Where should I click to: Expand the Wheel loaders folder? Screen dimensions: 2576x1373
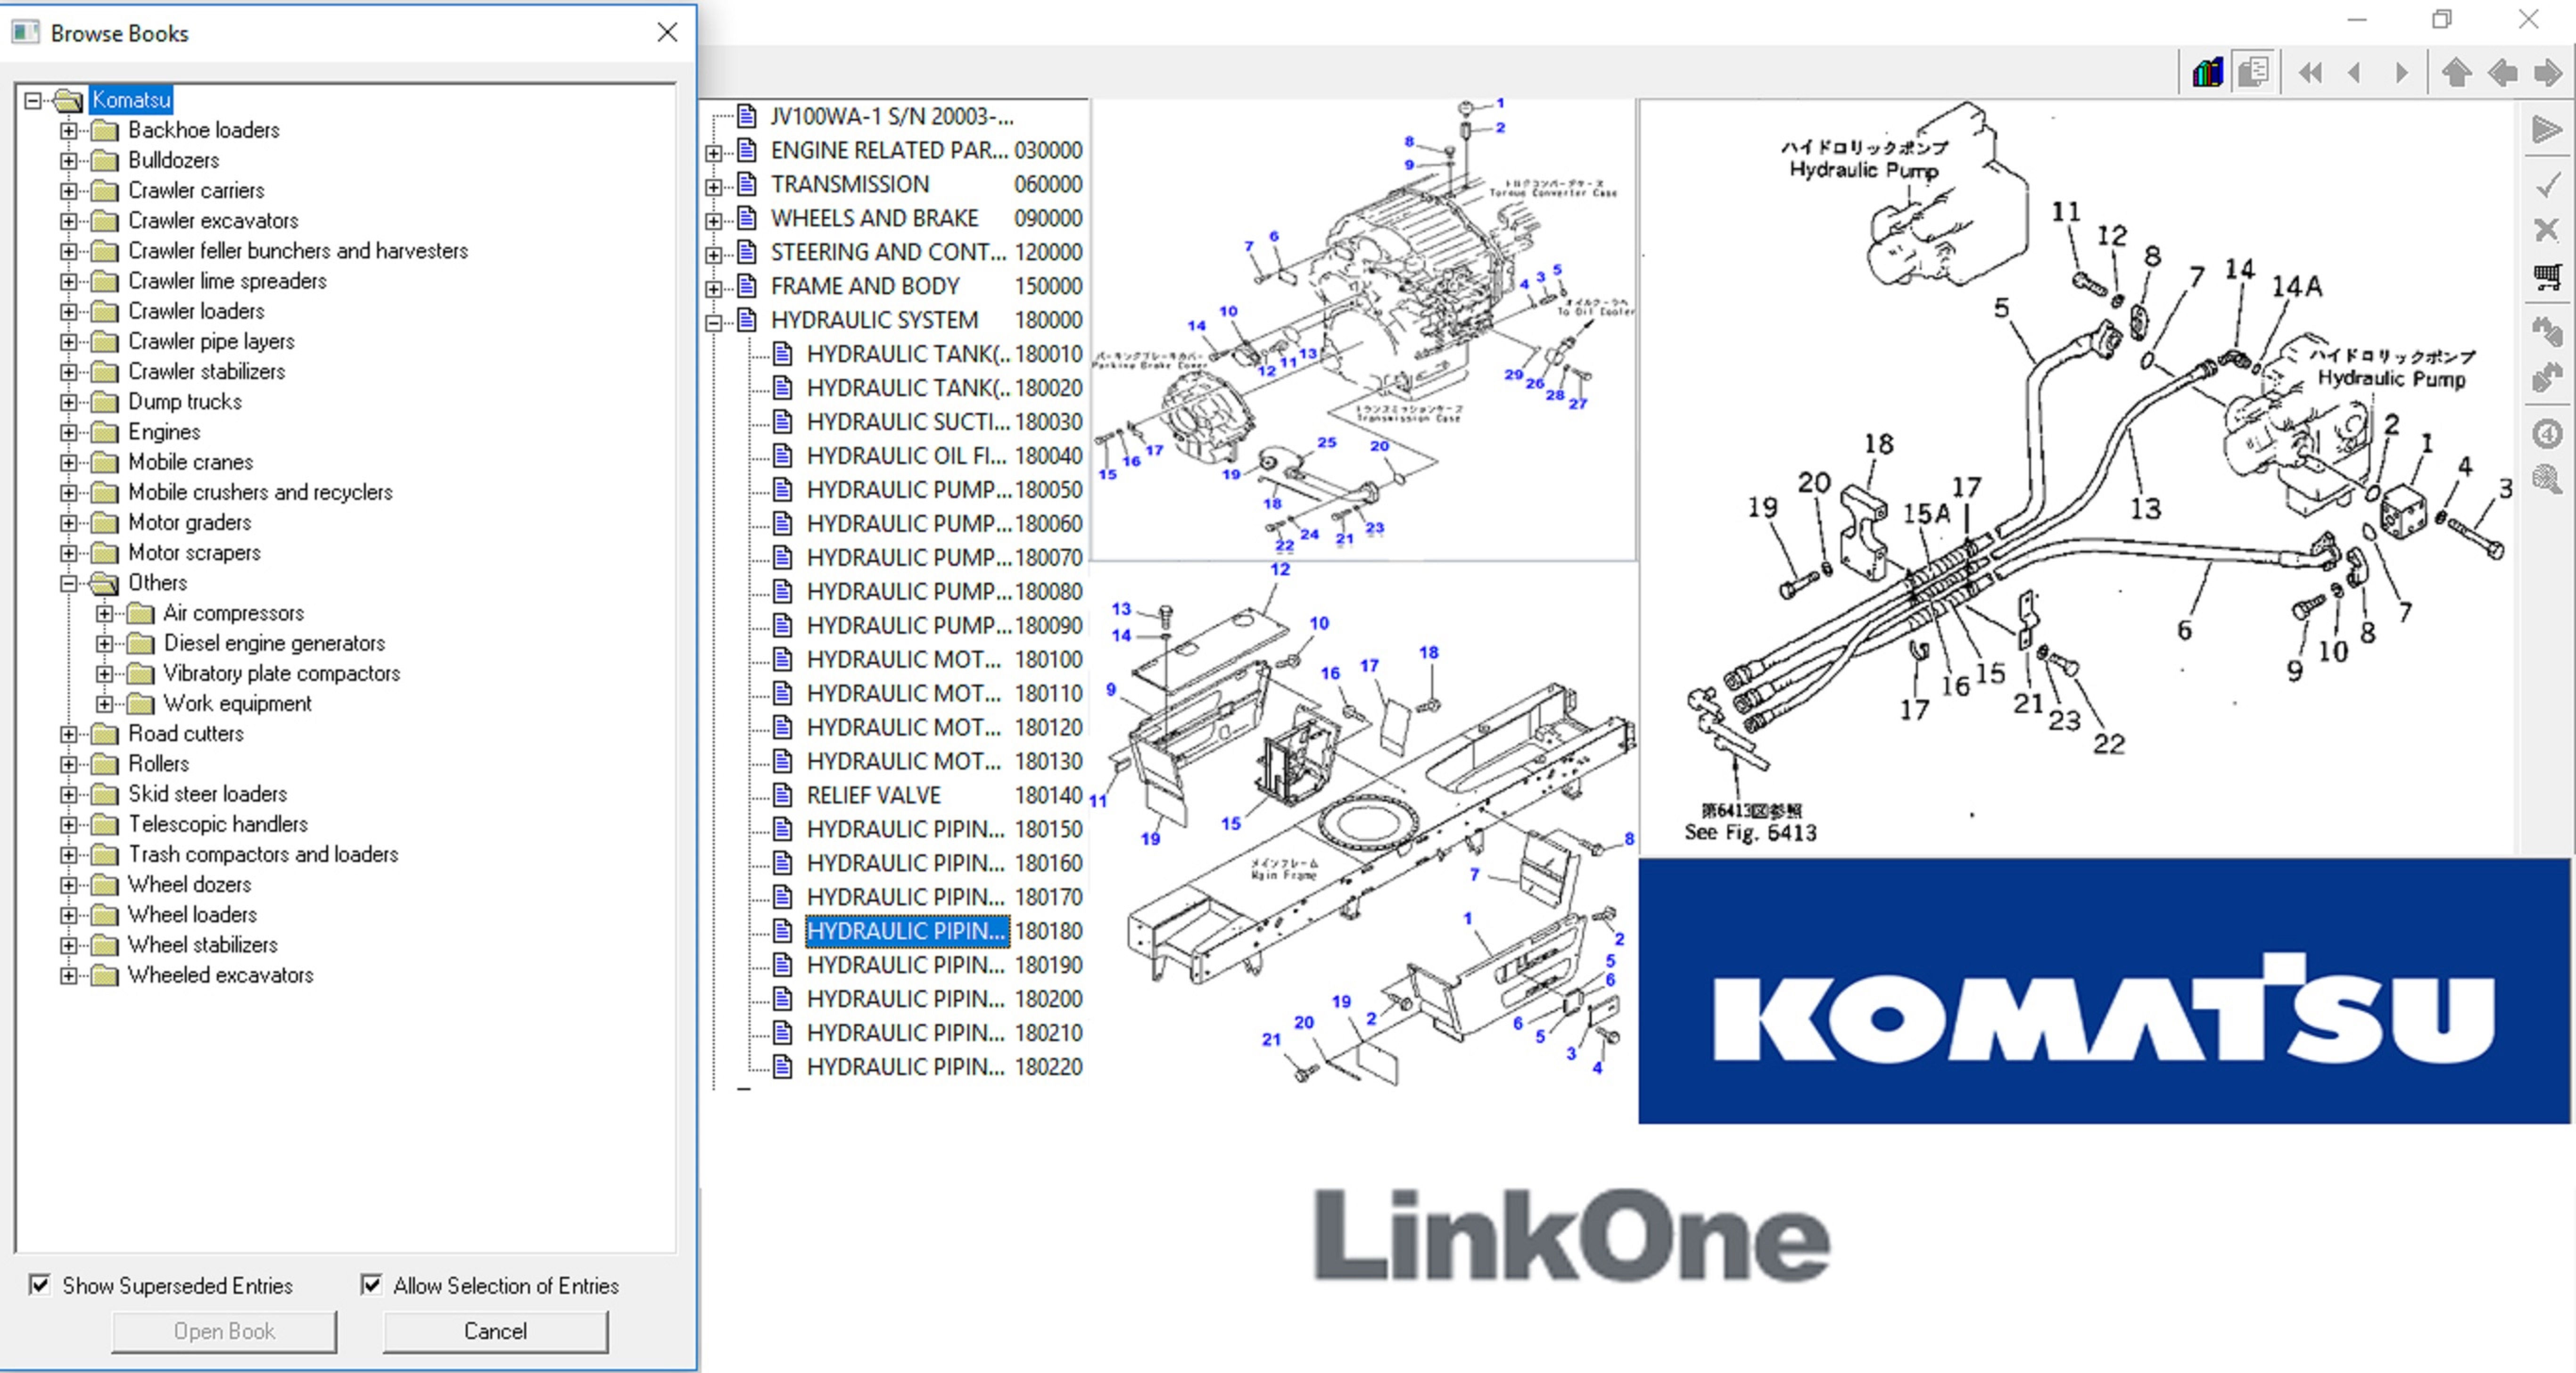[69, 915]
